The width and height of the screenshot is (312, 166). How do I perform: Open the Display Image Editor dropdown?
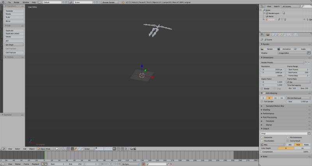tap(292, 53)
